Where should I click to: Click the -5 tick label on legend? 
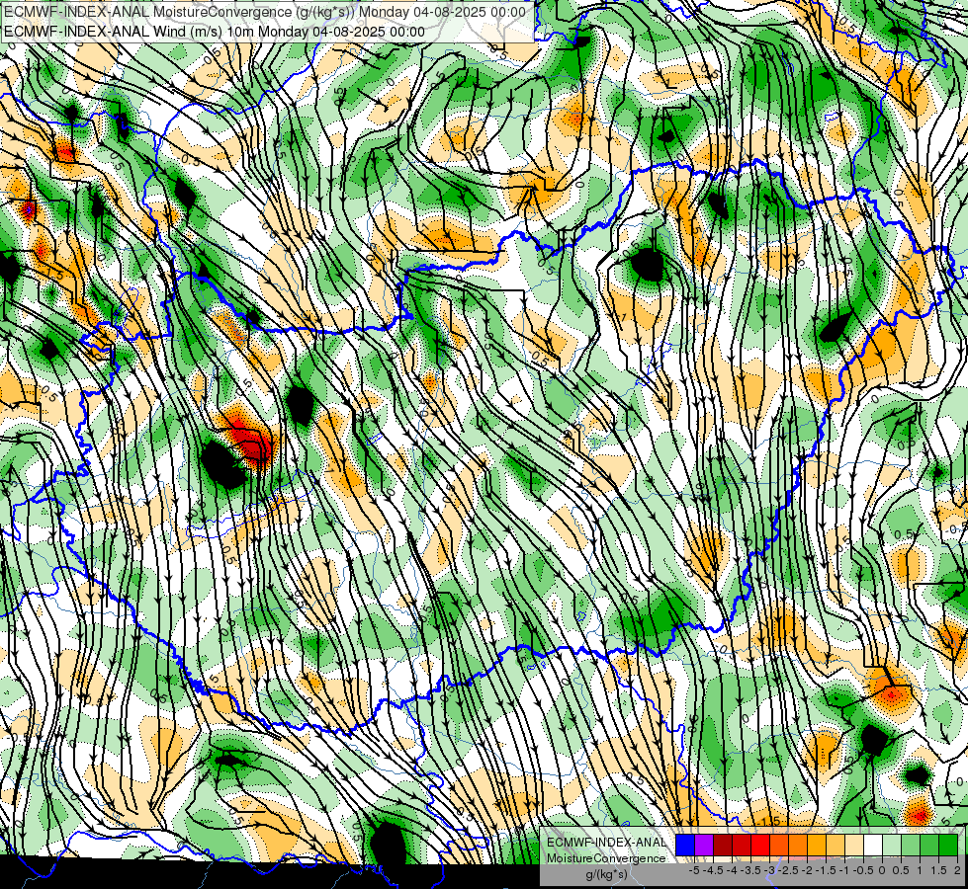(694, 870)
